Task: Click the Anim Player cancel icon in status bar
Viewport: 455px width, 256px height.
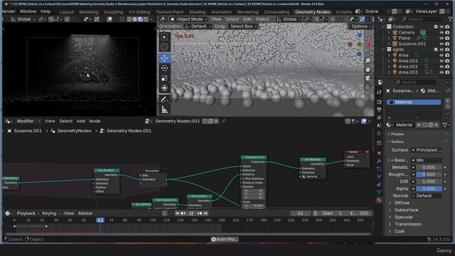Action: 213,240
